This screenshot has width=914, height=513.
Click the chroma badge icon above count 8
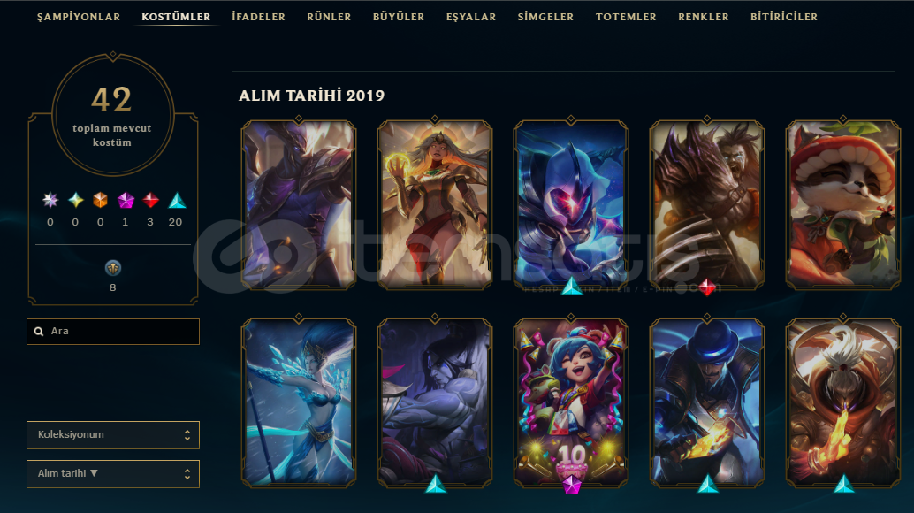coord(112,268)
